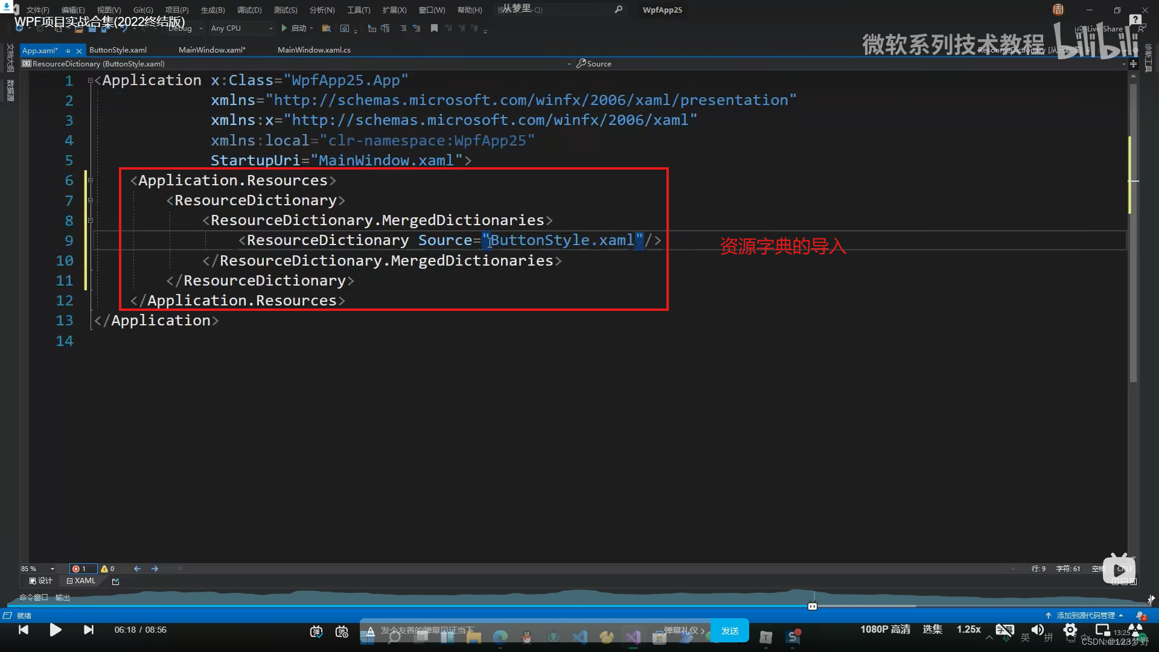The image size is (1159, 652).
Task: Open the 1080P 高清 quality selector
Action: [885, 630]
